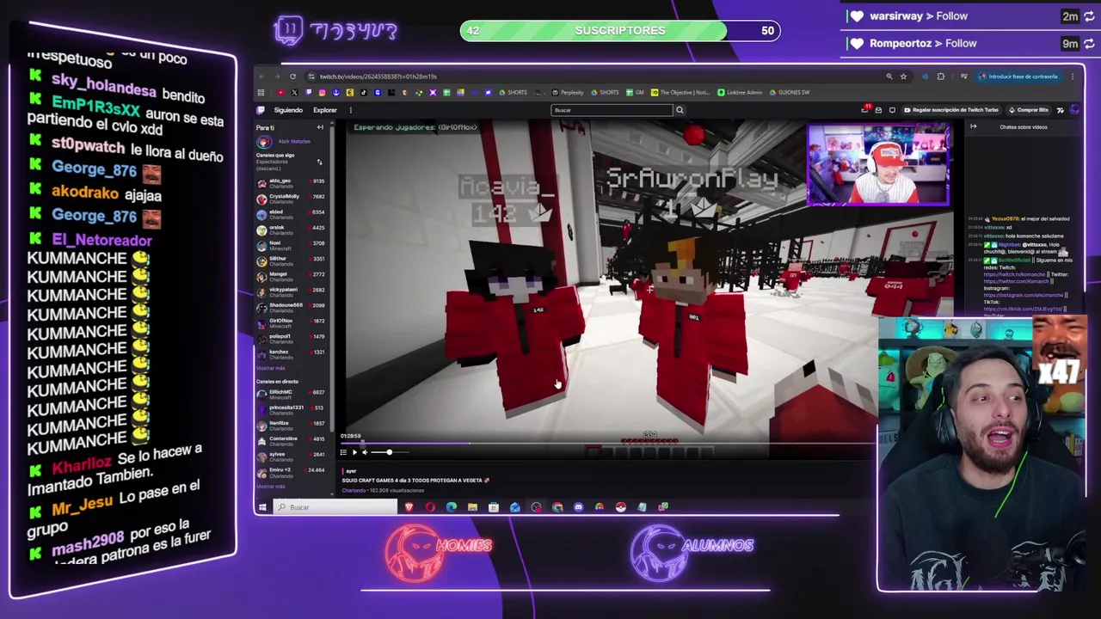Open the Twitch three-dot more menu
Image resolution: width=1101 pixels, height=619 pixels.
click(x=351, y=110)
